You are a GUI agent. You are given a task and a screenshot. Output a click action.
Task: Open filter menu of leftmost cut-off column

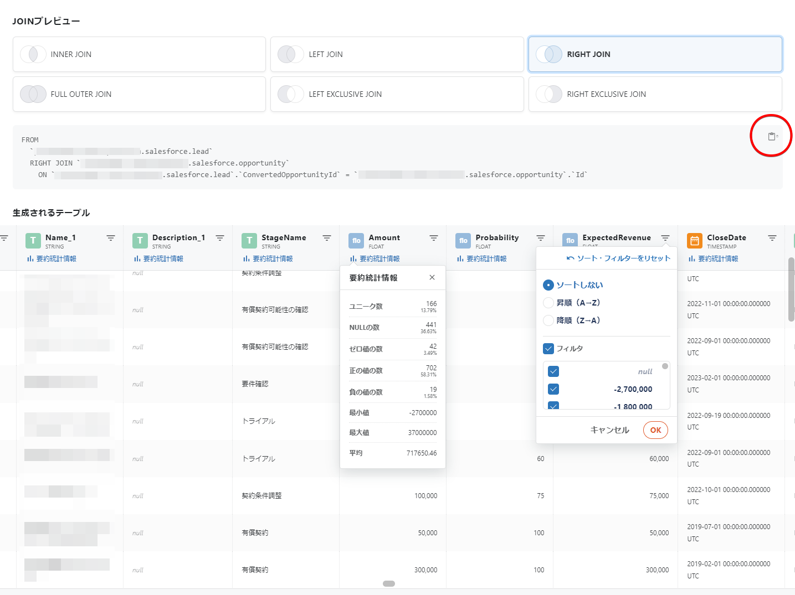click(4, 238)
